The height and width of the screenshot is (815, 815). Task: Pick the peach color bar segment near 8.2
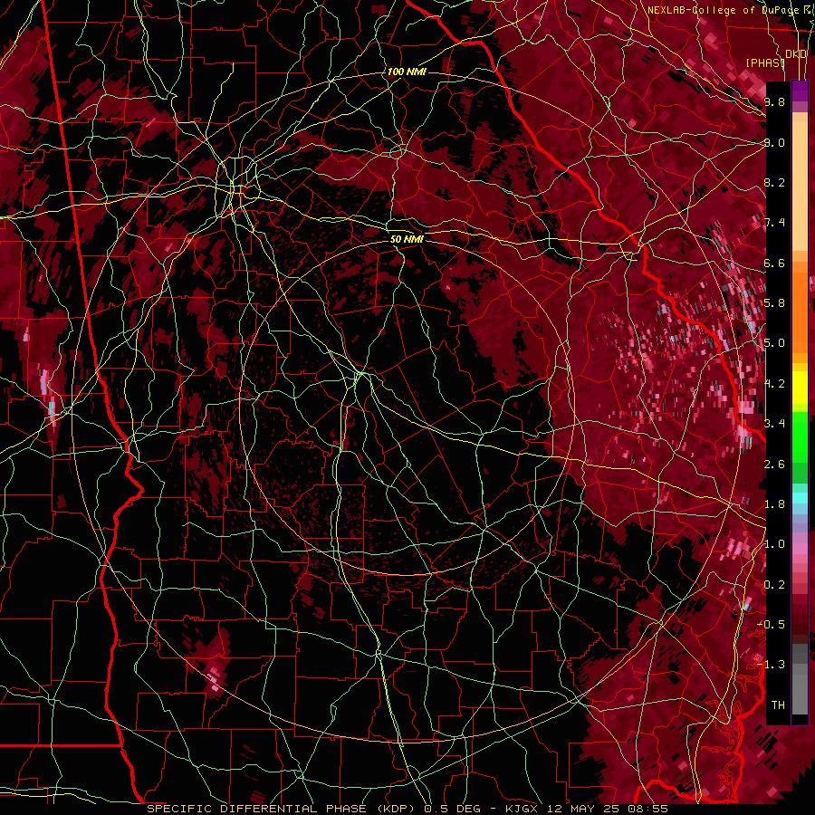[x=800, y=187]
